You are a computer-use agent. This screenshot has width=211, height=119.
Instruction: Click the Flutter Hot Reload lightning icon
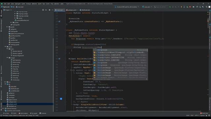tap(181, 7)
